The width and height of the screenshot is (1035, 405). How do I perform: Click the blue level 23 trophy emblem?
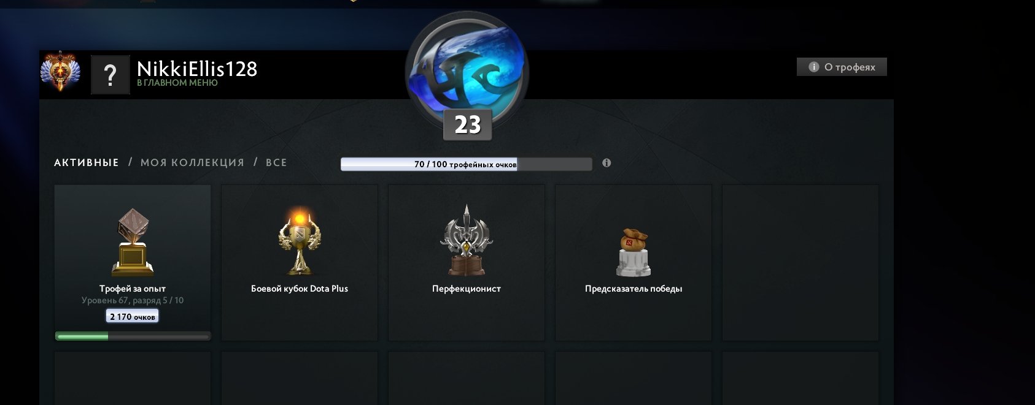[467, 67]
